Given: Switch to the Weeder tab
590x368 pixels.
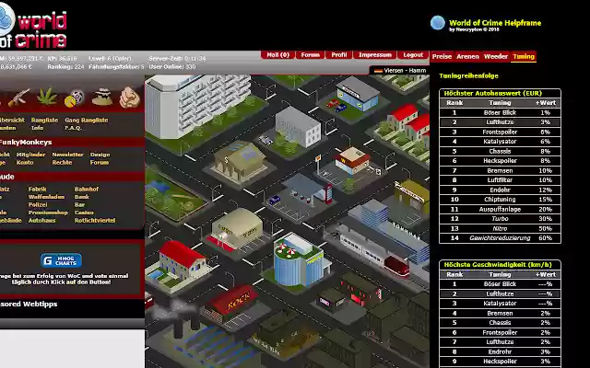Looking at the screenshot, I should coord(496,56).
